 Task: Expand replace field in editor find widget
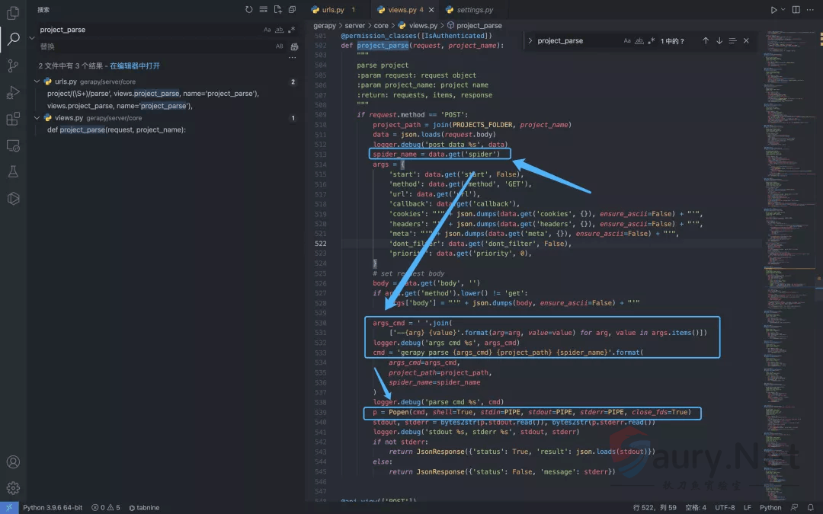(530, 41)
